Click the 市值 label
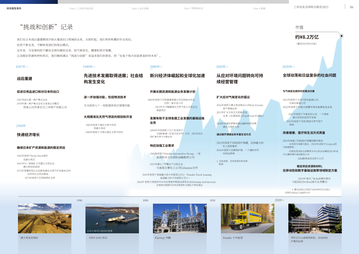Screen dimensions: 359x254 click(x=299, y=27)
